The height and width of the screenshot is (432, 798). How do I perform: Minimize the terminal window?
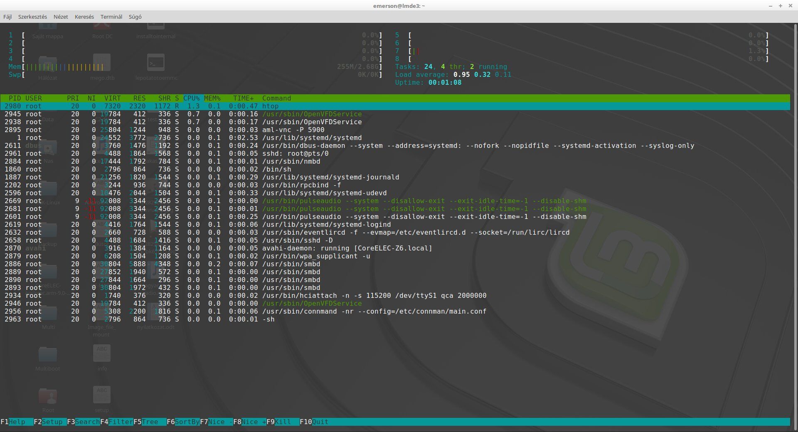[x=770, y=6]
